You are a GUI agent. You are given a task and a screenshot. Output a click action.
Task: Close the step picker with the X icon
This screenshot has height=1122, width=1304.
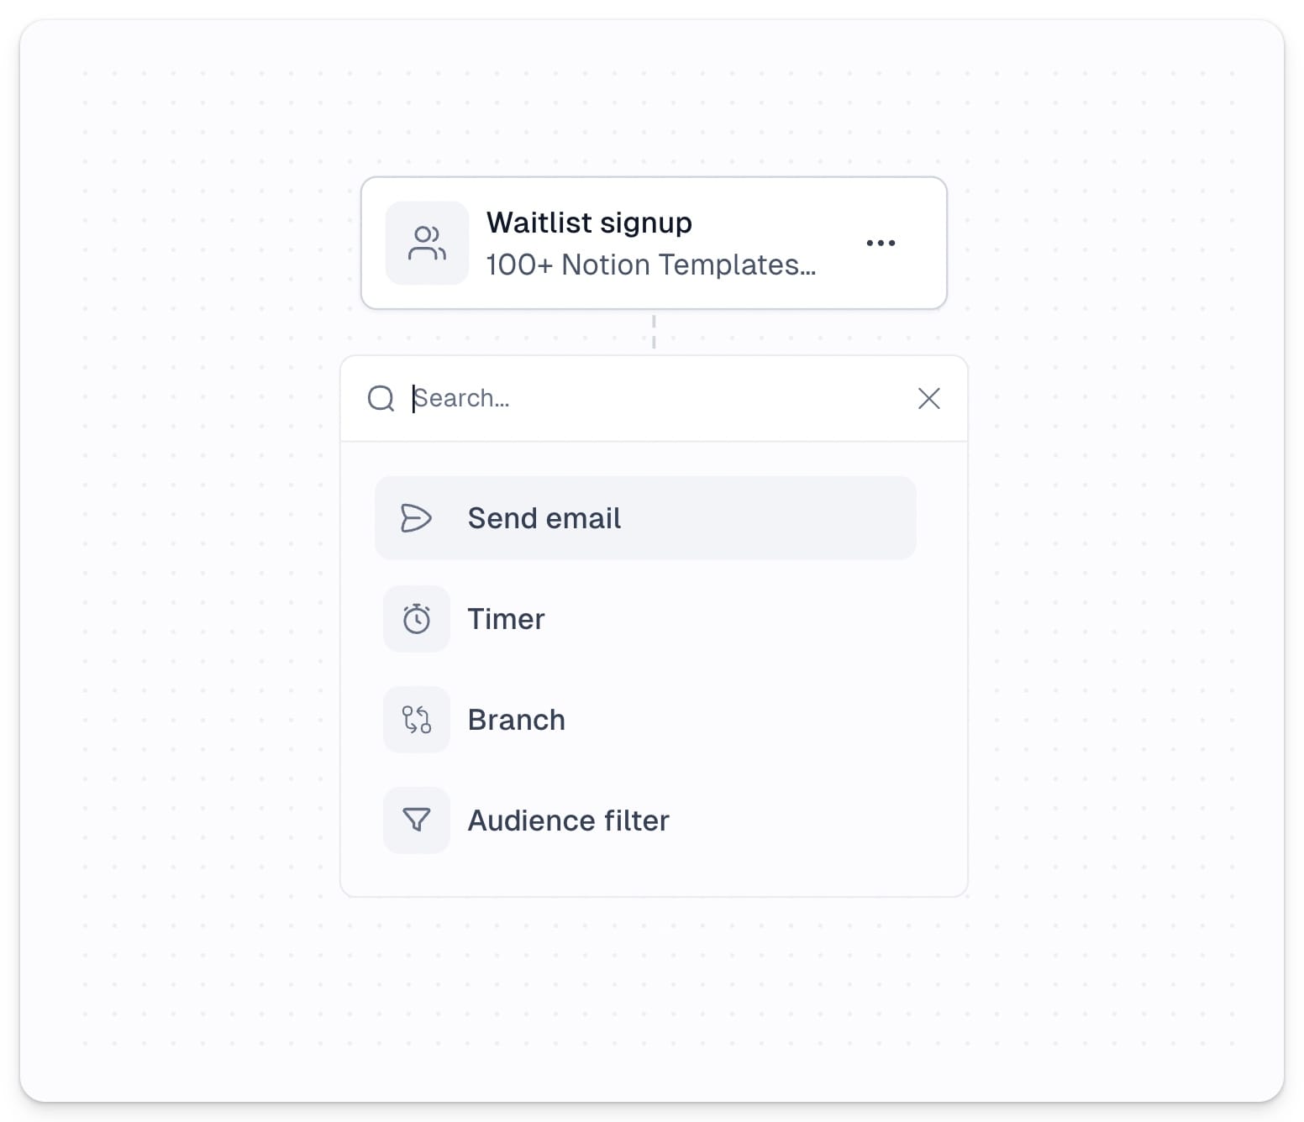(x=928, y=398)
